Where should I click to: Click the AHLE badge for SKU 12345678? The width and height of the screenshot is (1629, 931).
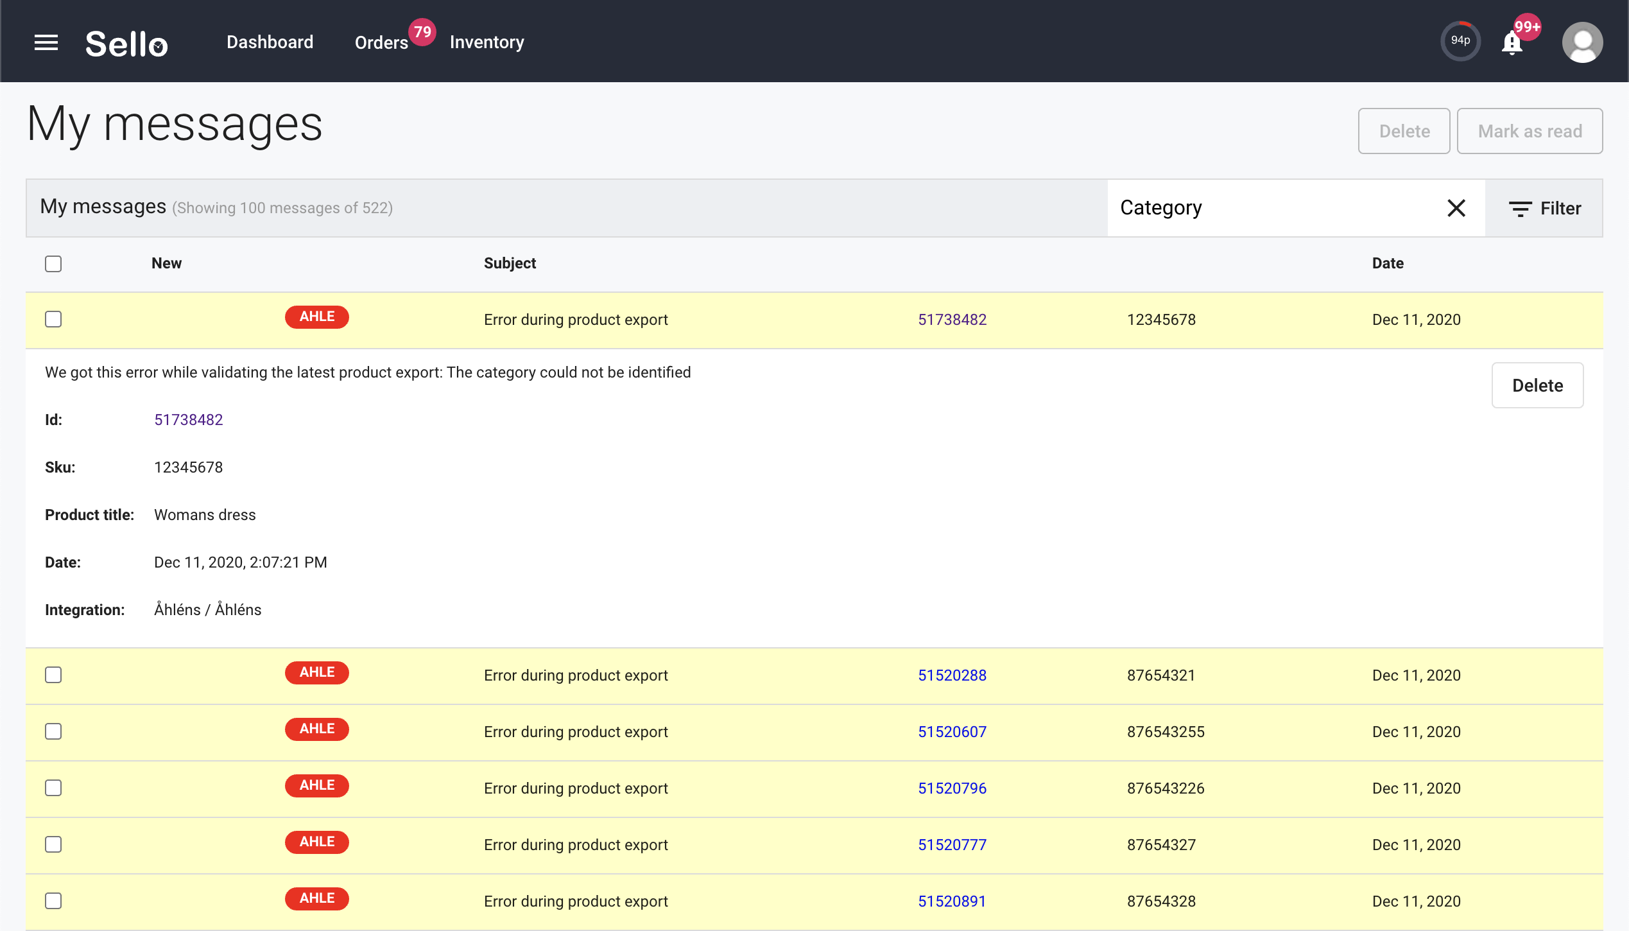point(317,317)
